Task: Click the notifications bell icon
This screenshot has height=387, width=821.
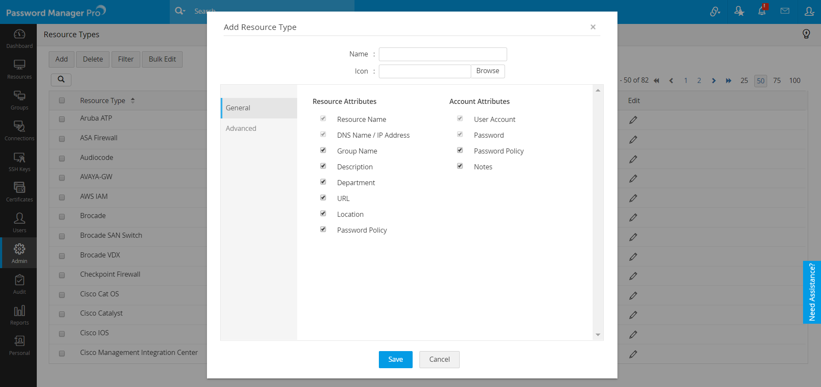Action: [762, 11]
